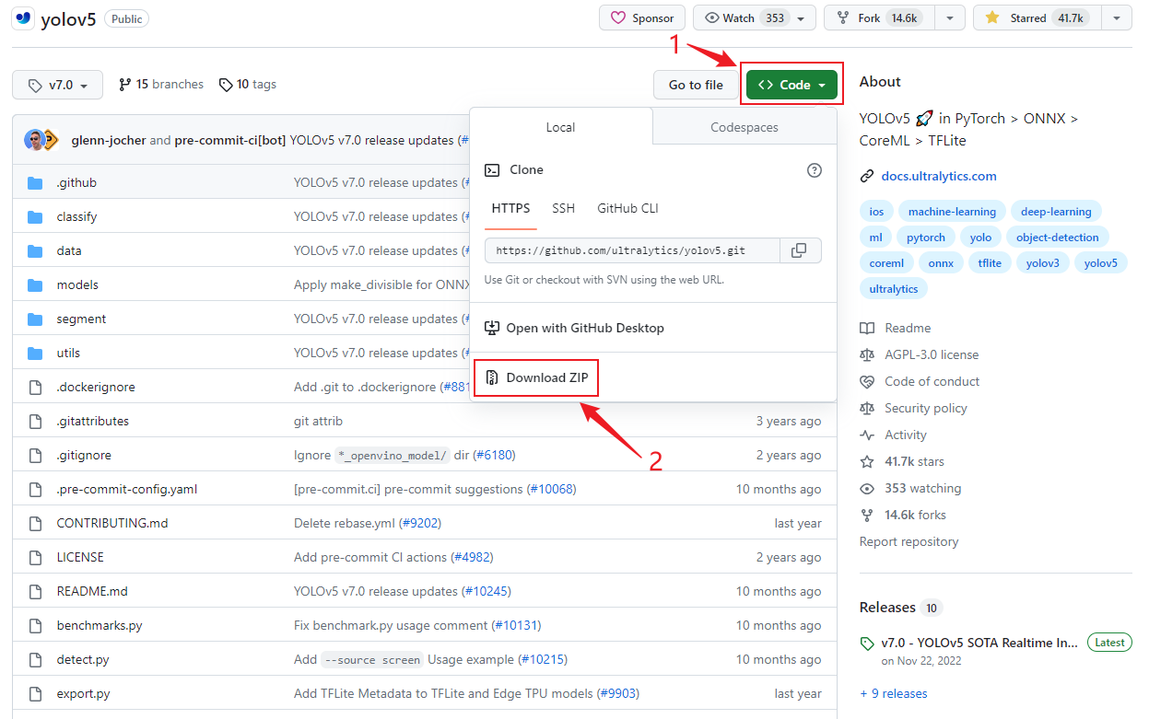Open the + 9 releases link

[894, 693]
